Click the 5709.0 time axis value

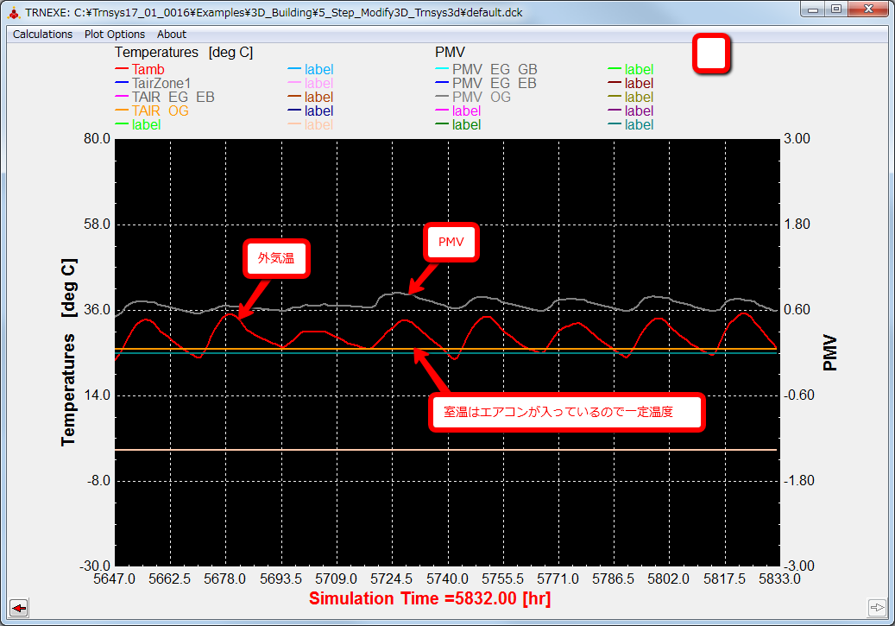point(337,579)
